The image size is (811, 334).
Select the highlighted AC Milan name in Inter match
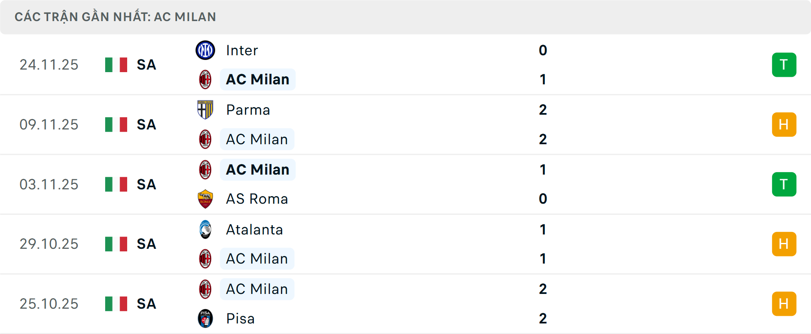click(257, 79)
